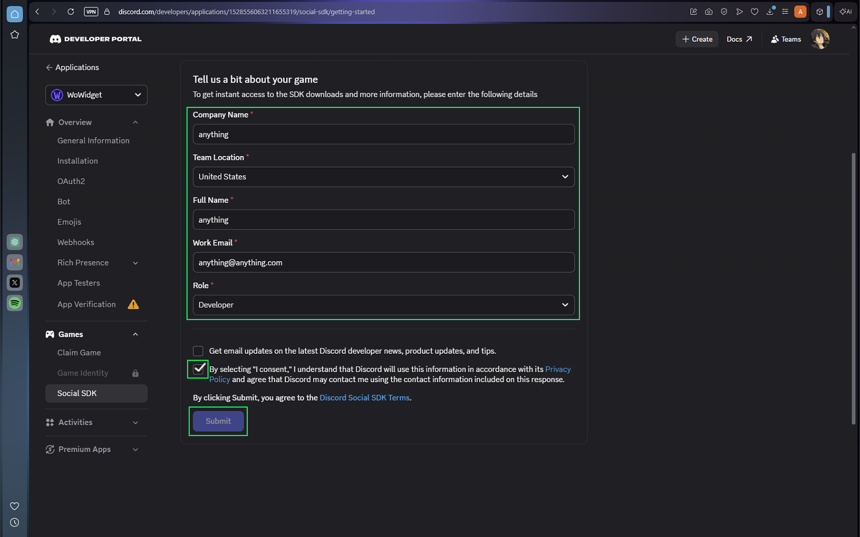Submit the game details form
This screenshot has width=860, height=537.
click(x=218, y=422)
